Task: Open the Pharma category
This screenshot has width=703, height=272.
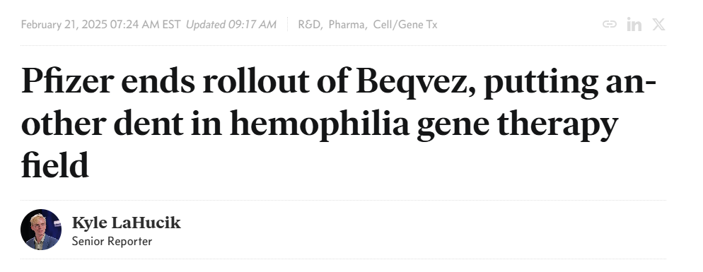Action: coord(347,25)
